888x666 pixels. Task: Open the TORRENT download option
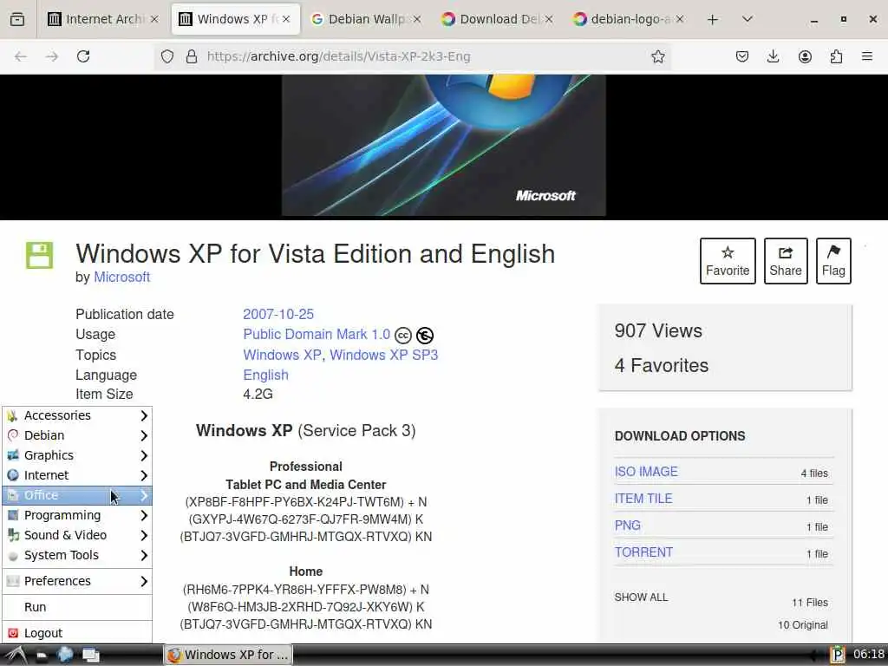[x=644, y=552]
